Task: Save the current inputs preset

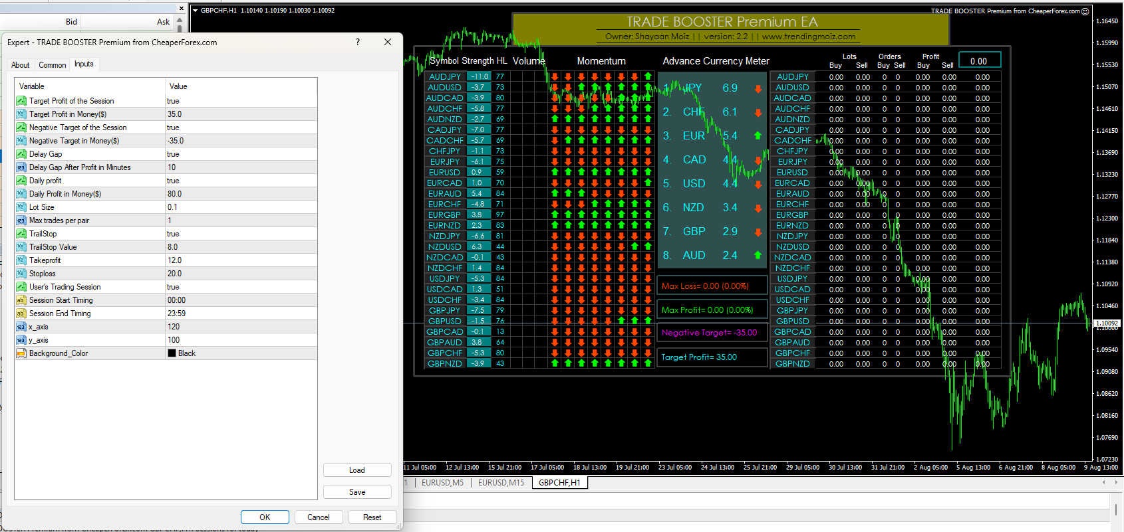Action: tap(357, 492)
